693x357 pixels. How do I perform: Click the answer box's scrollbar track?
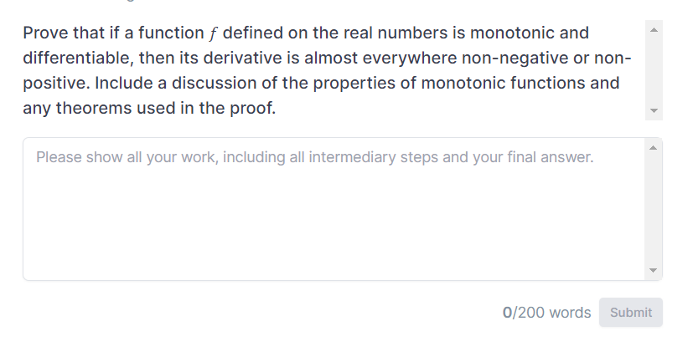pos(654,209)
